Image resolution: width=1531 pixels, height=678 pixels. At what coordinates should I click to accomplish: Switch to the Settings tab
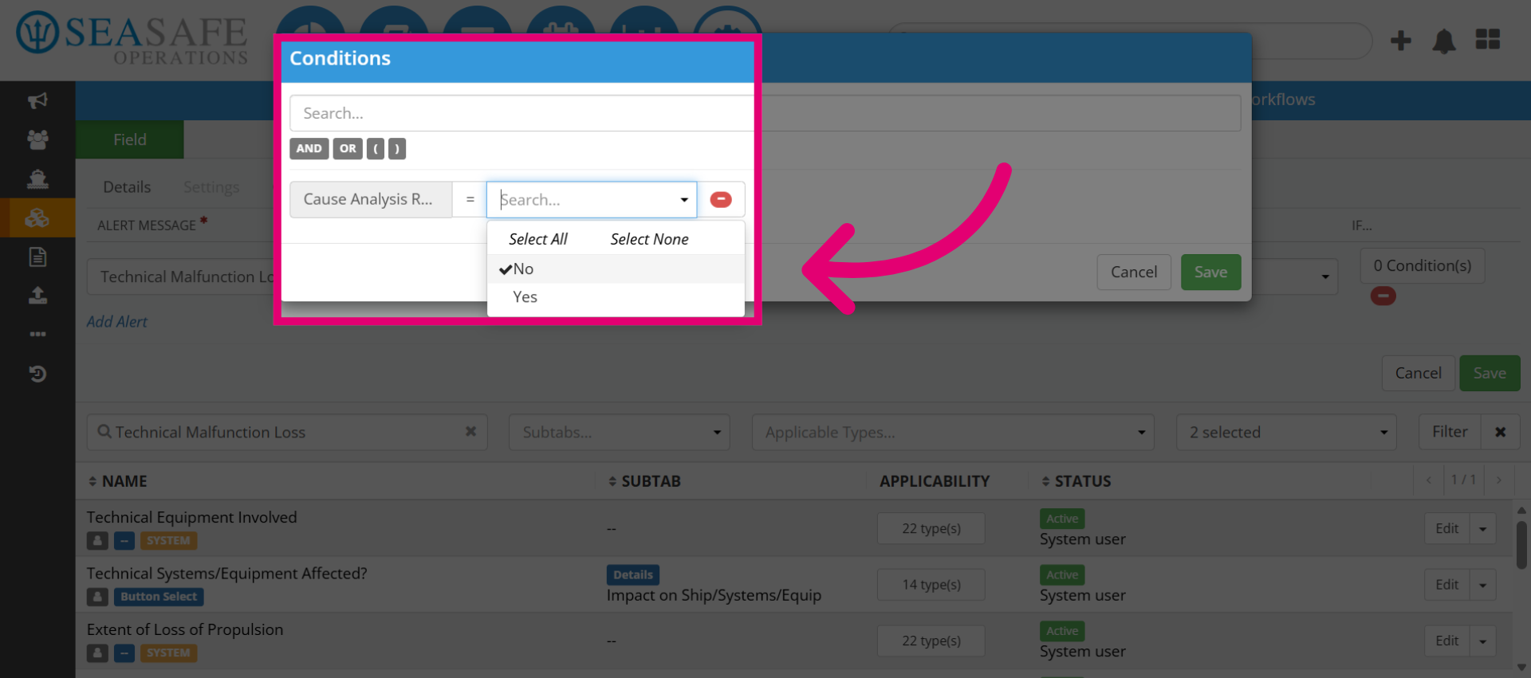tap(211, 186)
